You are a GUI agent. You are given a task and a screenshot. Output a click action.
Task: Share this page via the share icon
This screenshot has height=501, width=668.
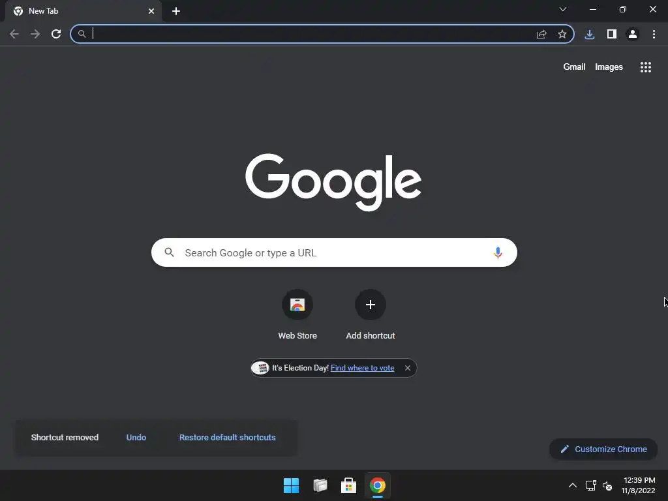[541, 34]
